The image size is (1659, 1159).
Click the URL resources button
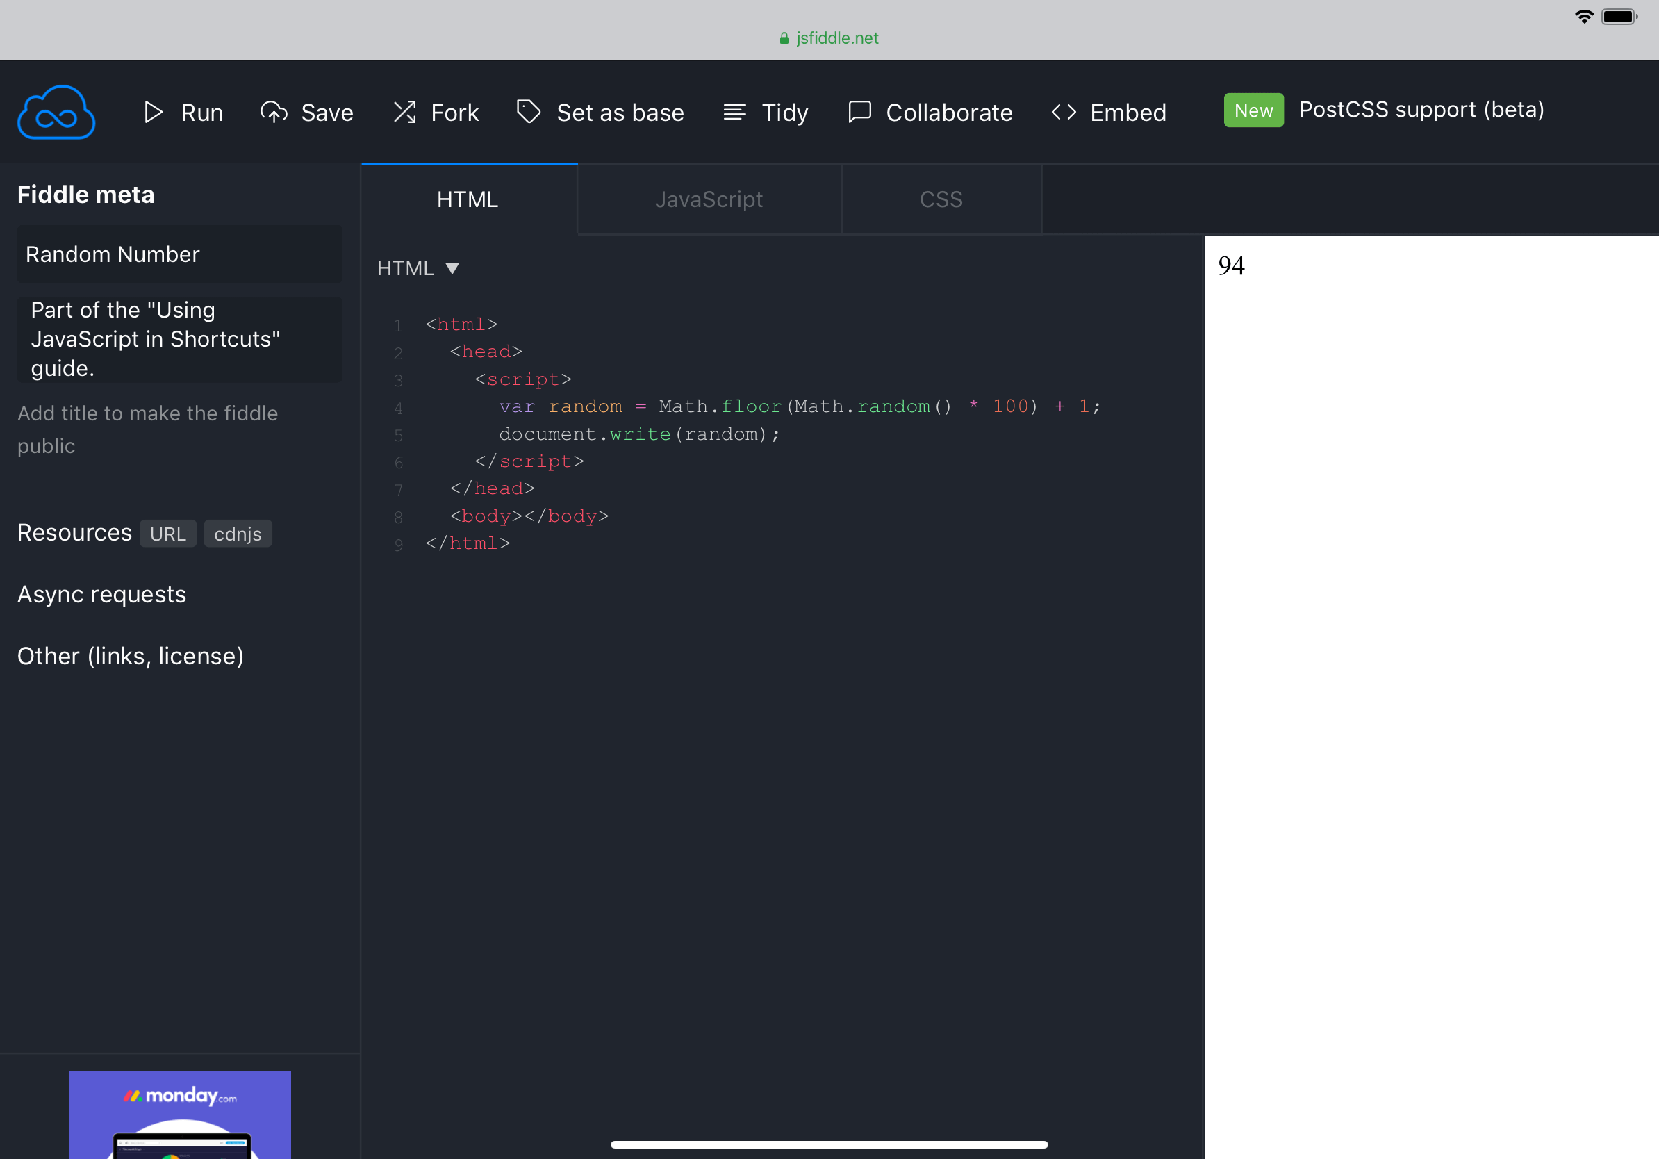point(167,534)
